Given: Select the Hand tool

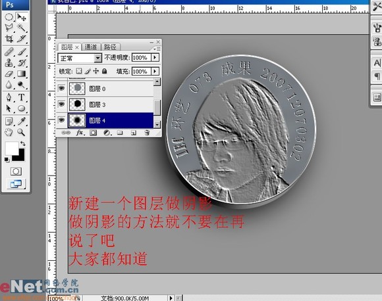Looking at the screenshot, I should (x=9, y=132).
